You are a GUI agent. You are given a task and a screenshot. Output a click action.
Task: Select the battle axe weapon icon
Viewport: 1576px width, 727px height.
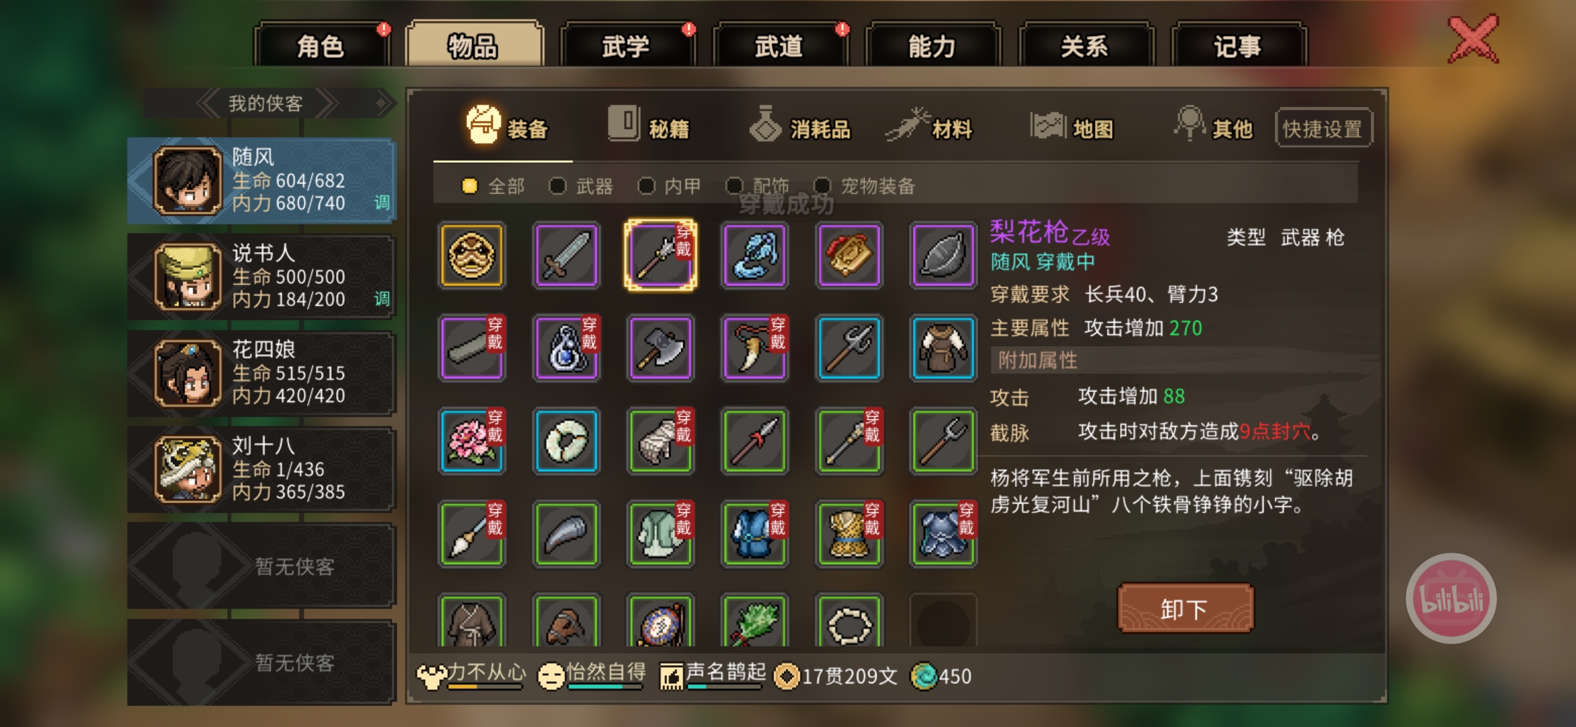coord(661,348)
